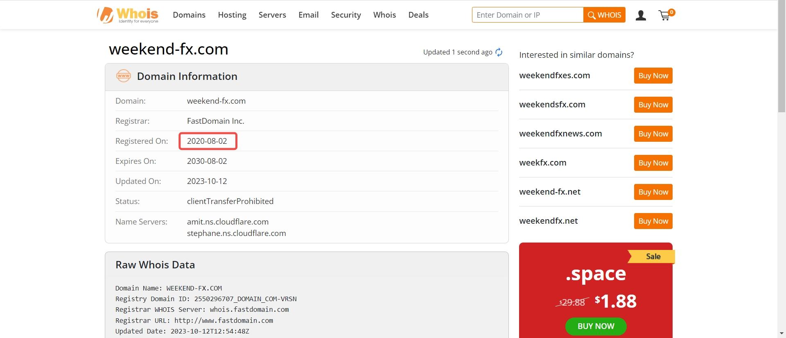Click the Whois logo in header

coord(128,15)
